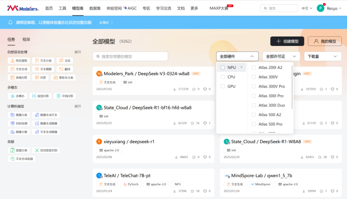Tick the Atlas 300V Pro checkbox
This screenshot has width=347, height=199.
pyautogui.click(x=254, y=86)
